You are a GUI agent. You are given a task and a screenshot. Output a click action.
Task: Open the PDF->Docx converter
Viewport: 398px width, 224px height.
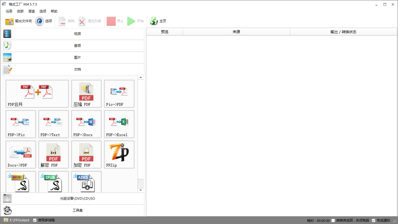click(x=86, y=124)
